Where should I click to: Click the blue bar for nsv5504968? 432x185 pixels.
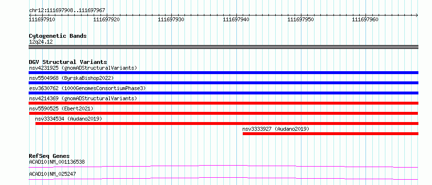223,83
